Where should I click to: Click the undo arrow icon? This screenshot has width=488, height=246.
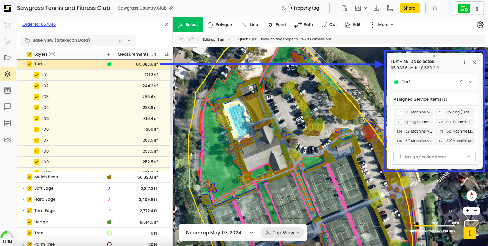click(182, 39)
